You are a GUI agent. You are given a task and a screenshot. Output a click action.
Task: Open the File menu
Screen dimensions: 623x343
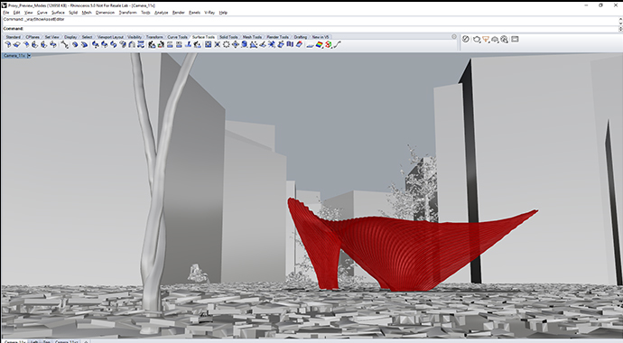tap(6, 13)
